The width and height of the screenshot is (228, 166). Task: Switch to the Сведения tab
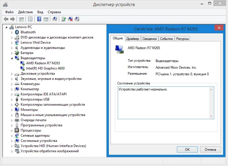tap(150, 39)
